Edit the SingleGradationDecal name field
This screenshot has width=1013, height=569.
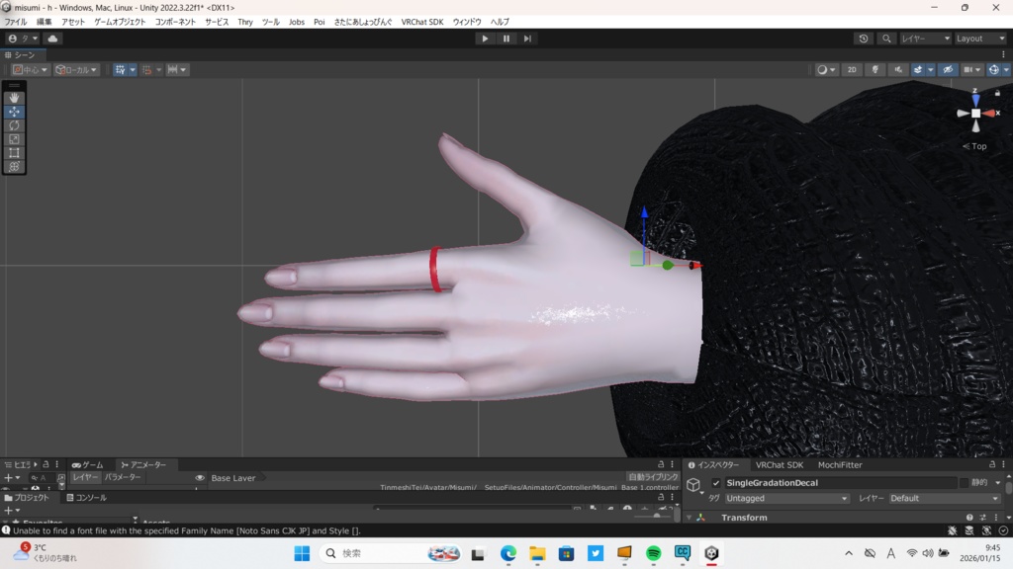pyautogui.click(x=840, y=482)
